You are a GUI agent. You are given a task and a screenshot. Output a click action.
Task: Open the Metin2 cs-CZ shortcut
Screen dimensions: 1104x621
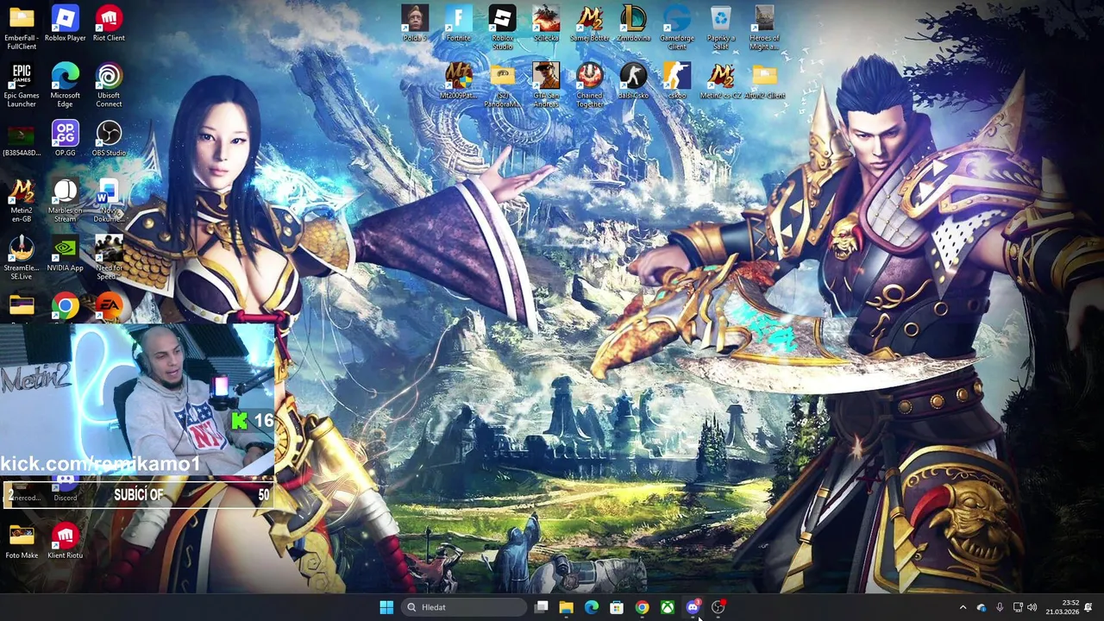pos(720,81)
